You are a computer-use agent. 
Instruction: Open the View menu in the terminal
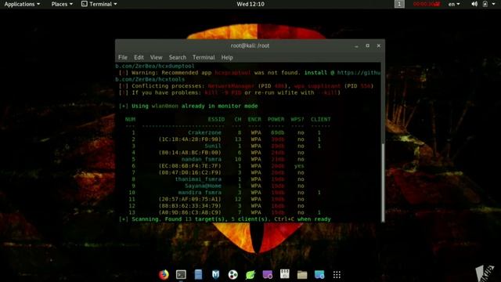[157, 57]
